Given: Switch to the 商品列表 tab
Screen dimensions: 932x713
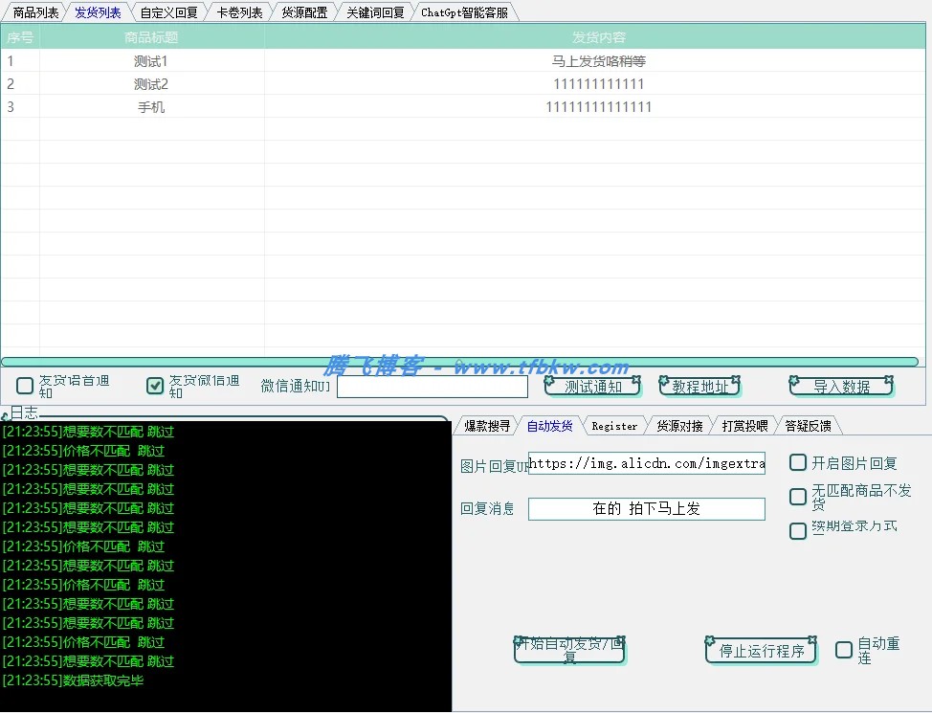Looking at the screenshot, I should [x=35, y=11].
